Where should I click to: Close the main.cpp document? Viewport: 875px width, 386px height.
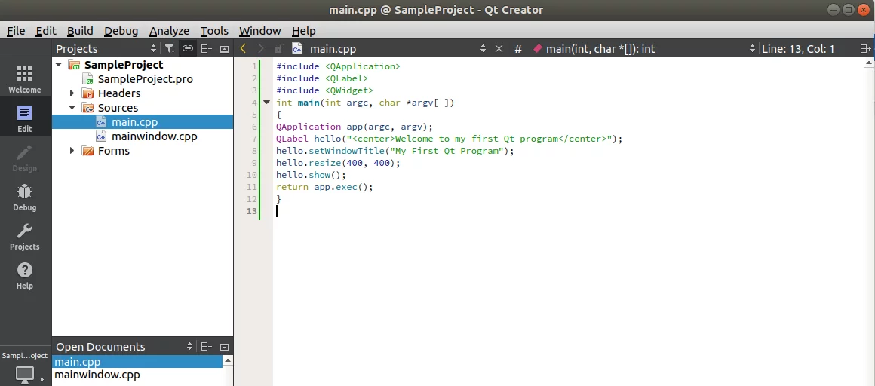tap(499, 49)
